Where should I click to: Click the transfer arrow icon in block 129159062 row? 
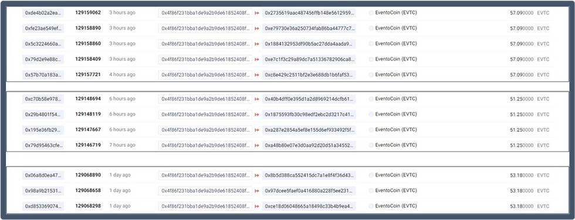tap(257, 13)
